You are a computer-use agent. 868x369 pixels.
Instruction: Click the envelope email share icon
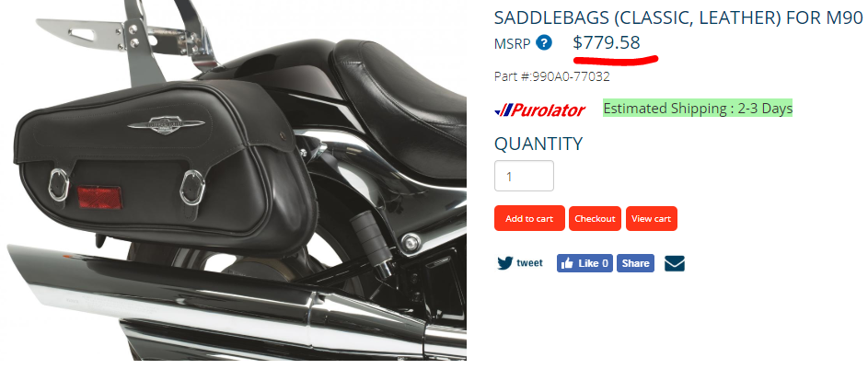pyautogui.click(x=675, y=264)
